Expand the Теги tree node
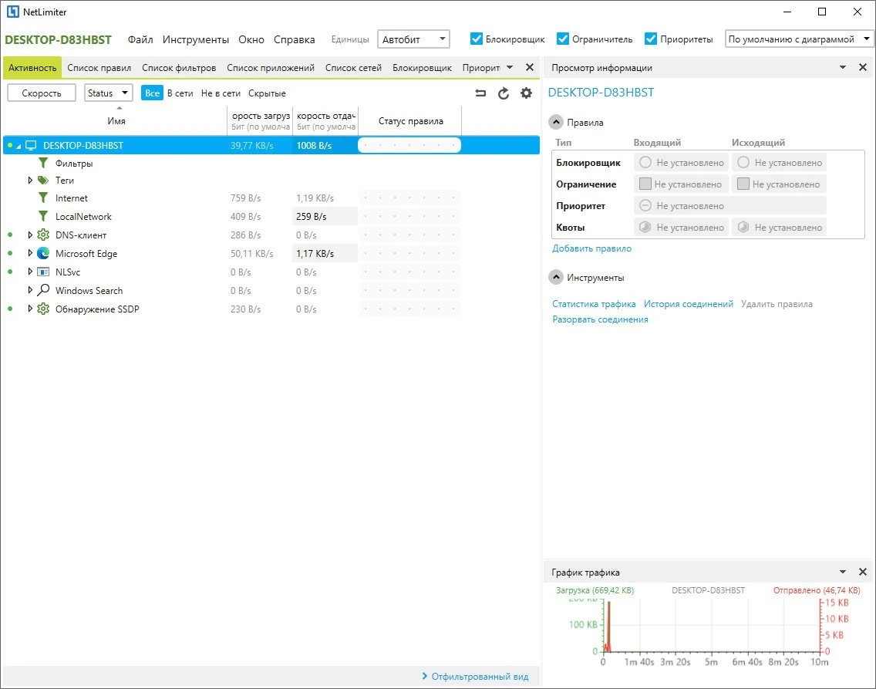876x689 pixels. point(30,180)
